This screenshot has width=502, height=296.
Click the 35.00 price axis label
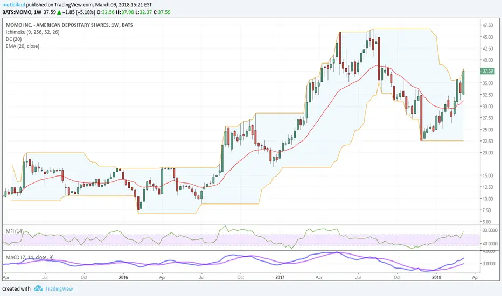[x=487, y=83]
